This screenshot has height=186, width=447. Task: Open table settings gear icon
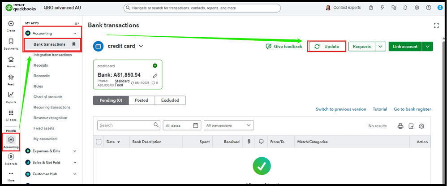coord(422,126)
